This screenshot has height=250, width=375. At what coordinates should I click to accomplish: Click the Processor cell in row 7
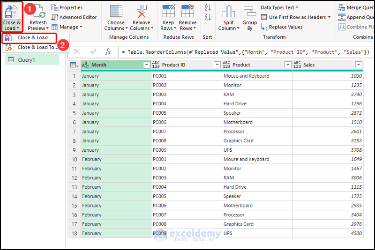[257, 132]
